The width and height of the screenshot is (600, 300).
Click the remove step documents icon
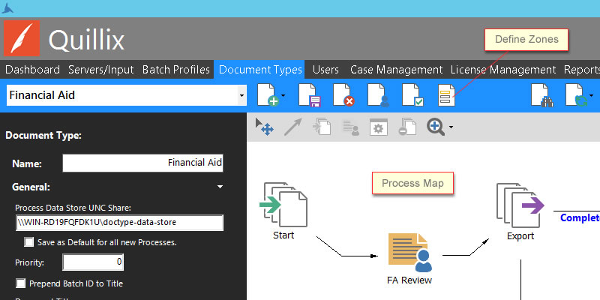(x=407, y=127)
